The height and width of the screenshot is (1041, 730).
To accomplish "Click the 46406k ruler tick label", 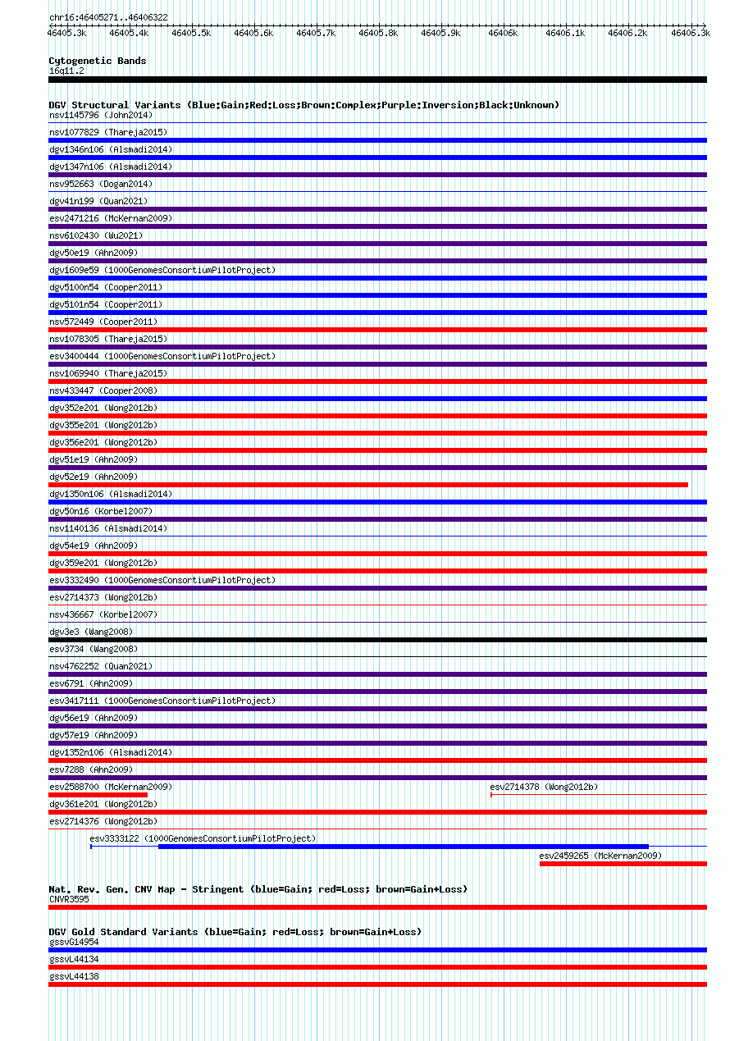I will point(503,33).
